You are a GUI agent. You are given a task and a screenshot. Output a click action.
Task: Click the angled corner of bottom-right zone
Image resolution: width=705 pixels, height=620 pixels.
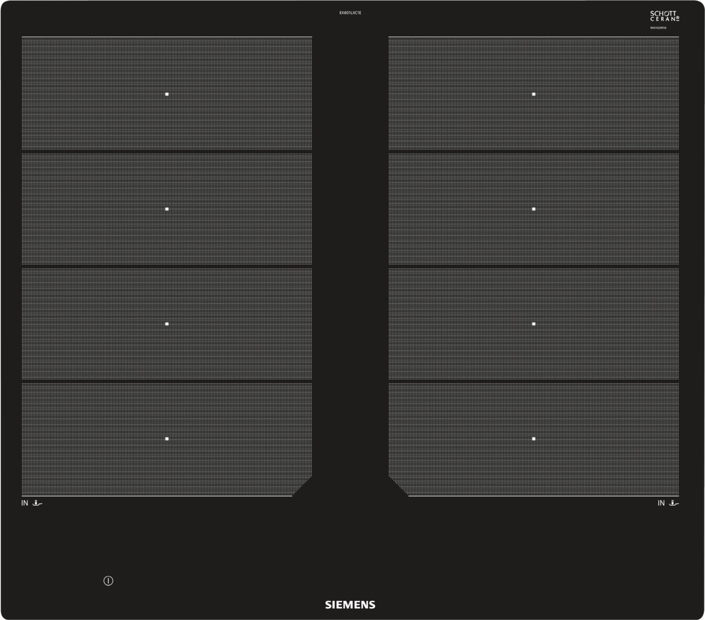point(398,486)
